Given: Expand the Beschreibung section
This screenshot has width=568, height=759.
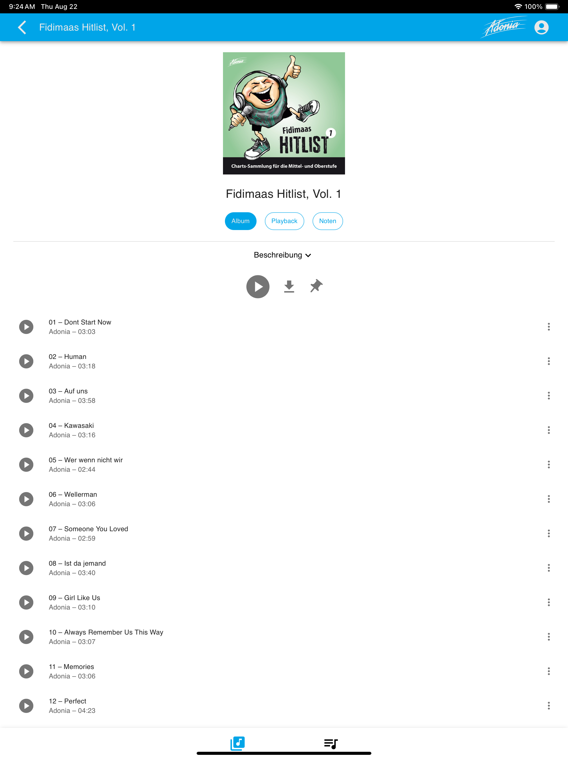Looking at the screenshot, I should 283,255.
